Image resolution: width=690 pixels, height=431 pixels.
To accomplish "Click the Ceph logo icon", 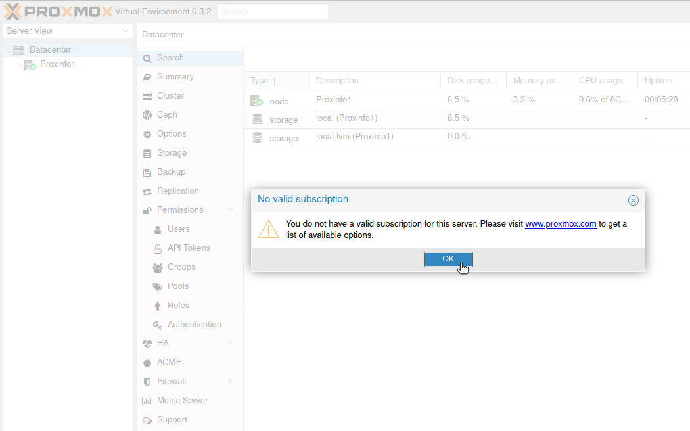I will click(x=147, y=115).
